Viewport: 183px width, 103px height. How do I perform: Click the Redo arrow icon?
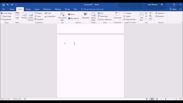[x=12, y=5]
